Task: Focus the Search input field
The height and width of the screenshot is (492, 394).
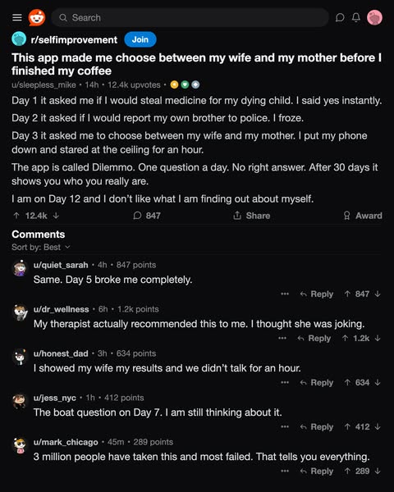Action: coord(190,17)
